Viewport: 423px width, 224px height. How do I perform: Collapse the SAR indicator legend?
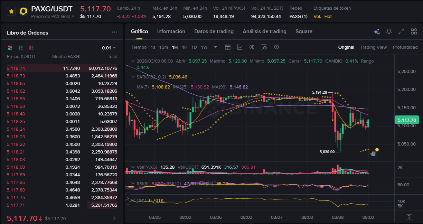point(133,77)
